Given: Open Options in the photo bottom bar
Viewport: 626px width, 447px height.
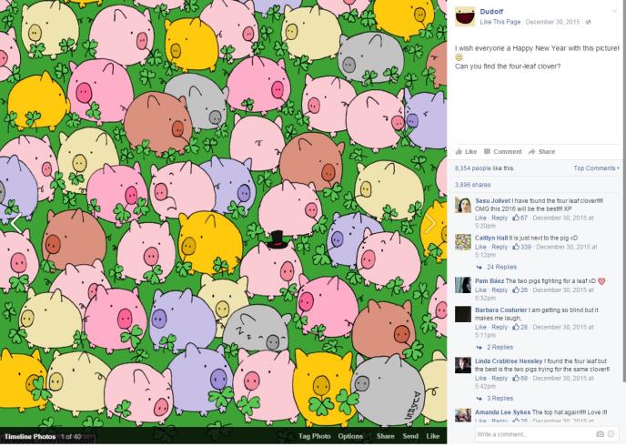Looking at the screenshot, I should (x=350, y=436).
